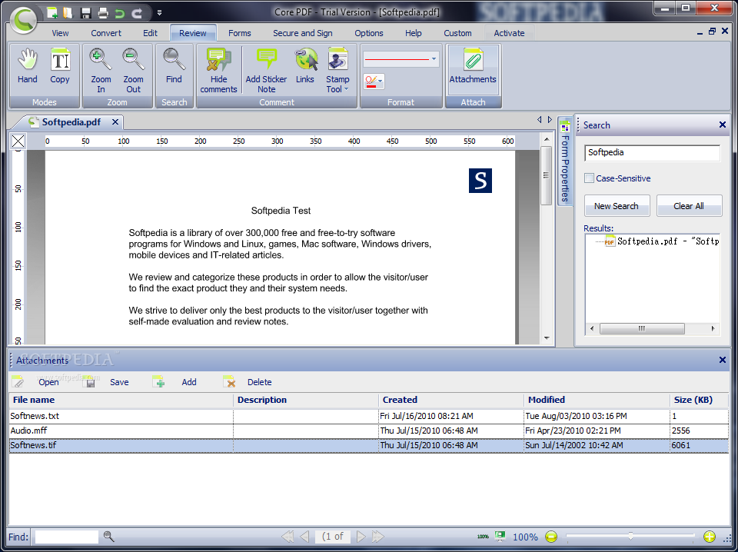Click the new document icon in quick access toolbar

pyautogui.click(x=52, y=13)
